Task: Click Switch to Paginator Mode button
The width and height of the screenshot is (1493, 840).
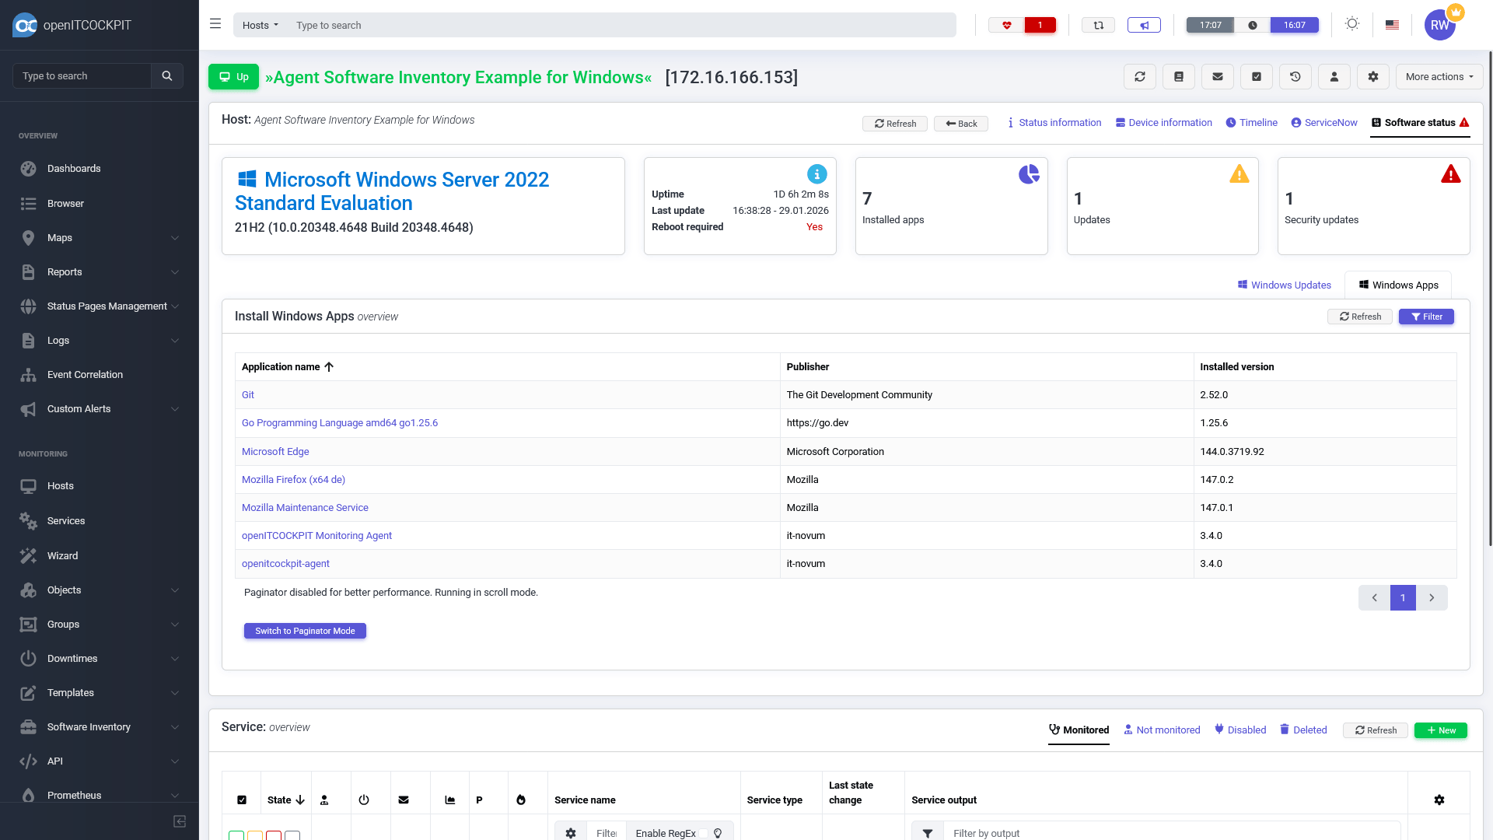Action: (x=305, y=631)
